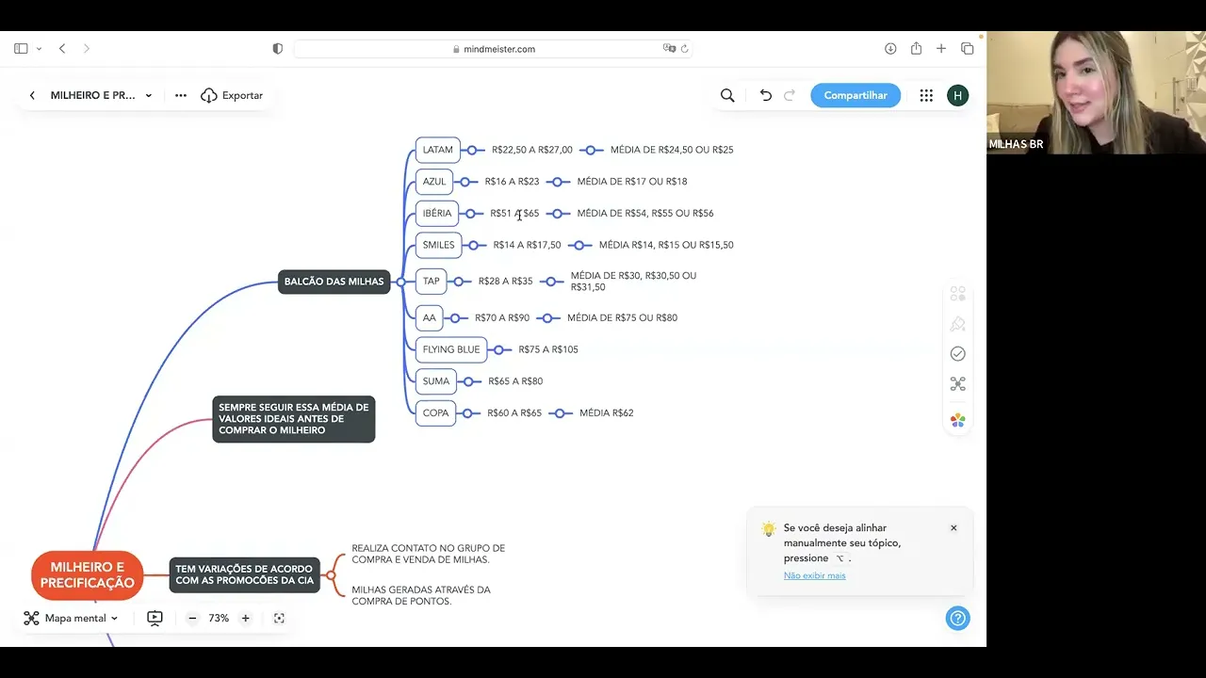Screen dimensions: 1206x678
Task: Collapse the COPA branch node
Action: [x=466, y=412]
